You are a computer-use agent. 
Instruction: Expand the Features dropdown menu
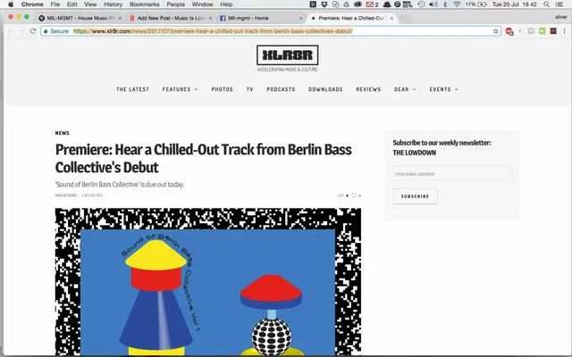(181, 89)
